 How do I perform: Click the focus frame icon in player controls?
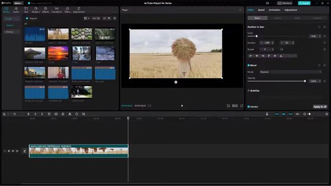(x=228, y=105)
